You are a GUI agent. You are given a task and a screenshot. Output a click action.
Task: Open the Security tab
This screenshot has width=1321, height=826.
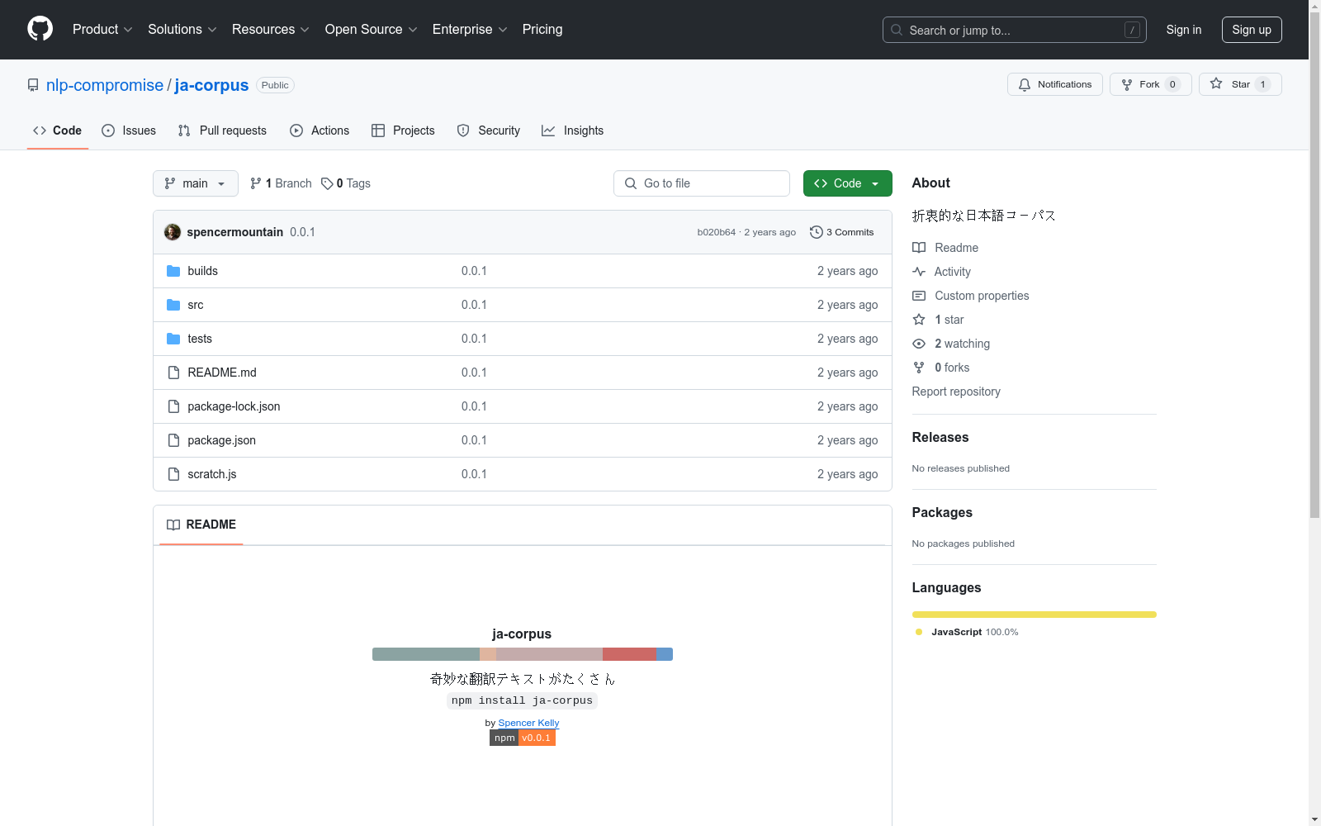click(x=489, y=131)
